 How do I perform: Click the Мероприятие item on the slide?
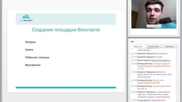pyautogui.click(x=33, y=65)
